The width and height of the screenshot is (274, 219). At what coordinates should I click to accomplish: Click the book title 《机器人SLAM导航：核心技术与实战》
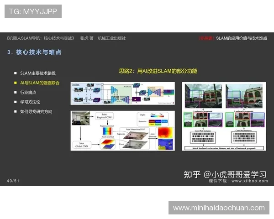click(x=41, y=38)
